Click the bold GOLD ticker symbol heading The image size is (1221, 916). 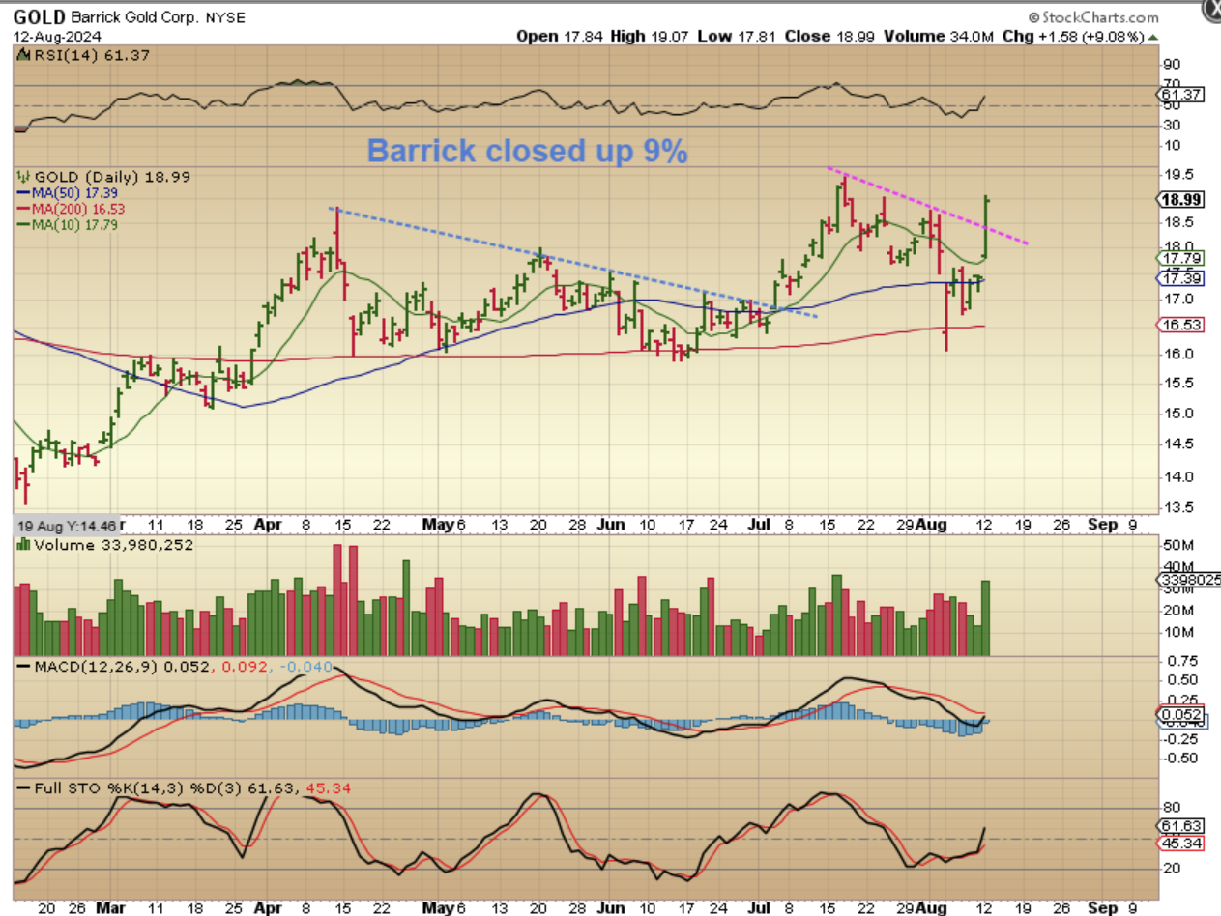39,16
